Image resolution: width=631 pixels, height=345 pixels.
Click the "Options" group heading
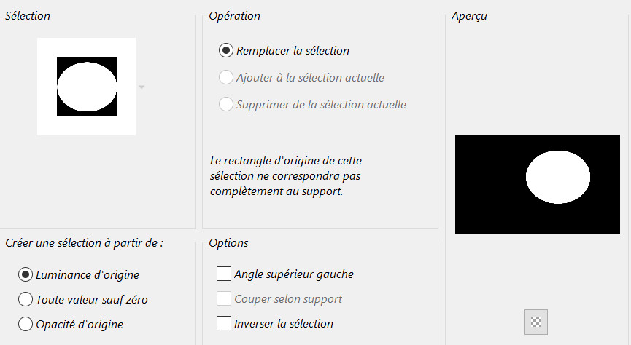point(228,242)
